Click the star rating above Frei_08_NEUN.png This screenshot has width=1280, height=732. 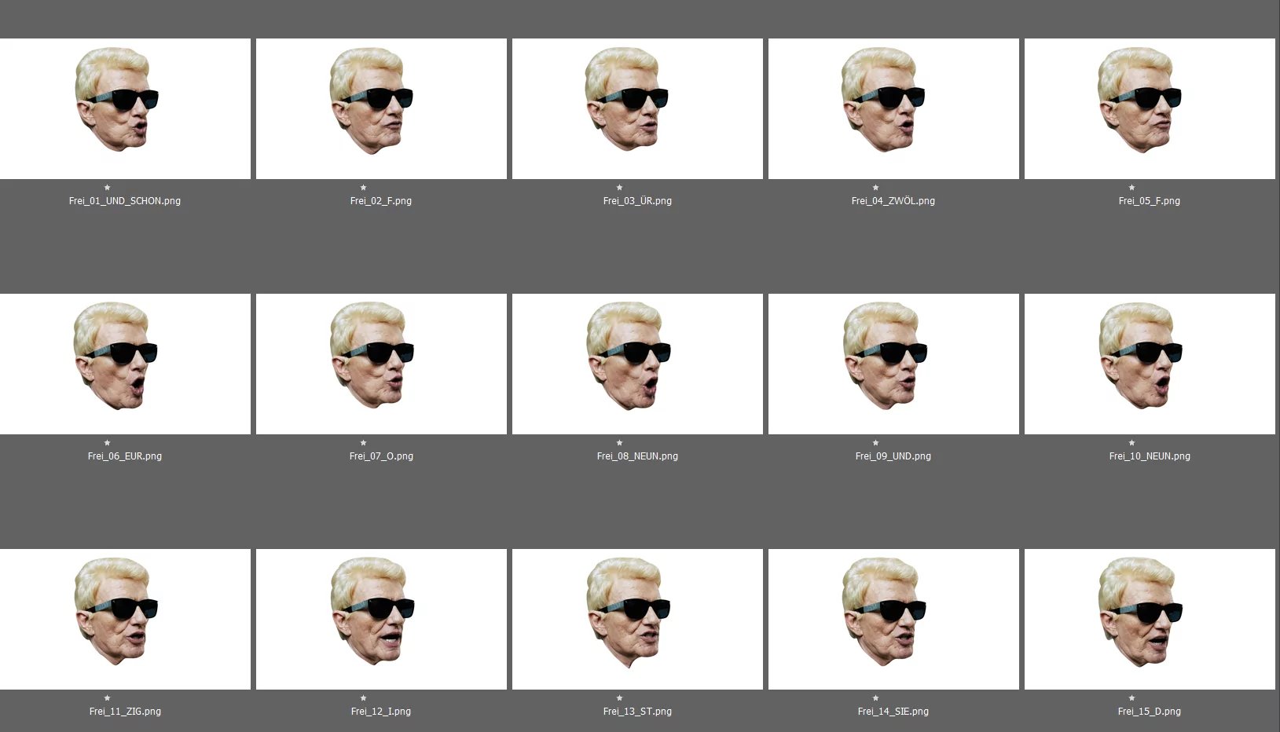620,443
